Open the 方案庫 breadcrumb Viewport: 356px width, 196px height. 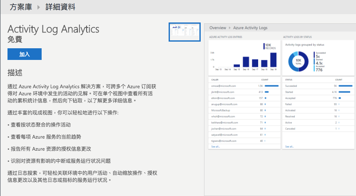coord(21,7)
